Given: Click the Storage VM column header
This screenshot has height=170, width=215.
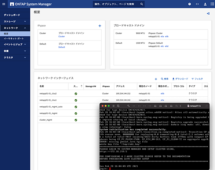Looking at the screenshot, I should pos(92,86).
